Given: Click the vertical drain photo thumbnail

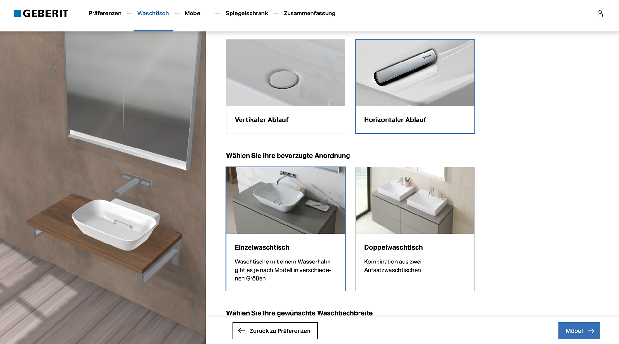Looking at the screenshot, I should tap(285, 73).
